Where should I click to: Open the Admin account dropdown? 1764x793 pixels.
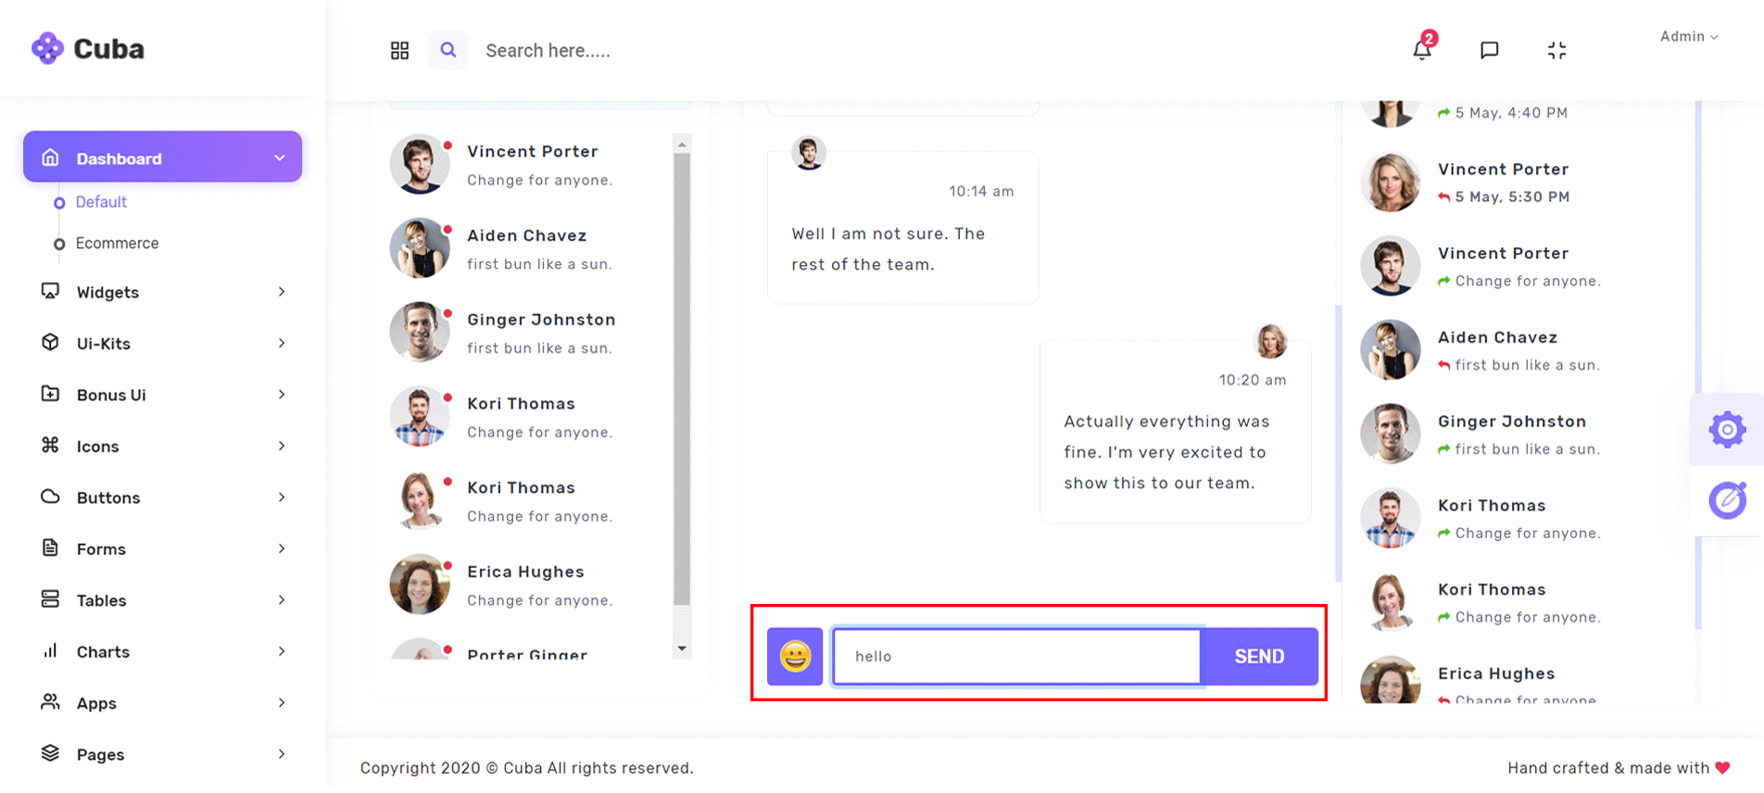1689,36
